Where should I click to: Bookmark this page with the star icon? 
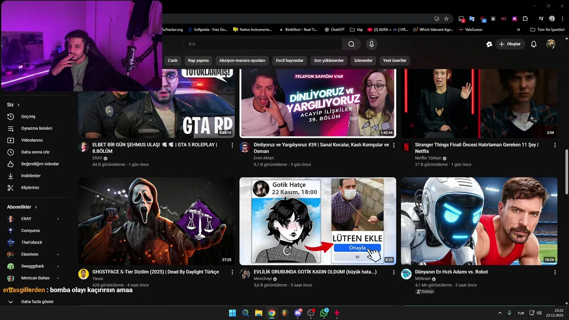(x=446, y=19)
